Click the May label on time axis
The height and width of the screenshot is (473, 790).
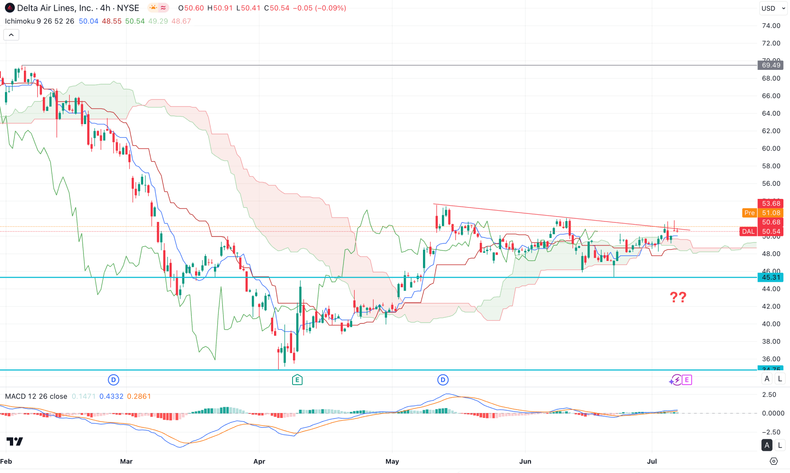[392, 461]
